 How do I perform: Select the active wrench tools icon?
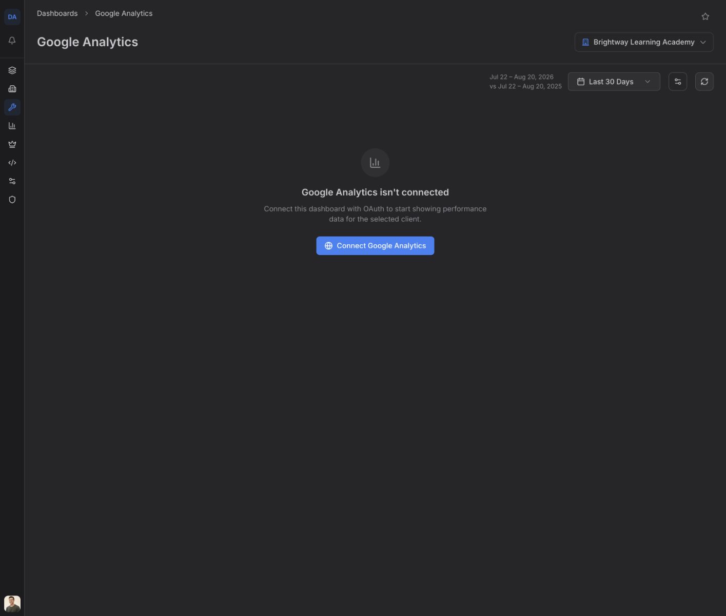(x=12, y=107)
